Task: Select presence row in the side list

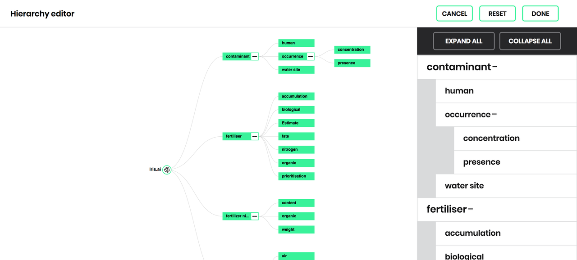Action: click(515, 162)
